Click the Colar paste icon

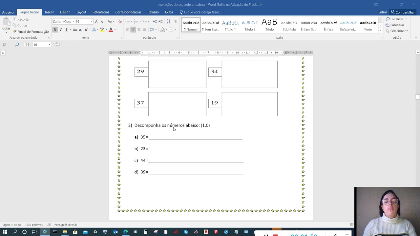tap(6, 22)
